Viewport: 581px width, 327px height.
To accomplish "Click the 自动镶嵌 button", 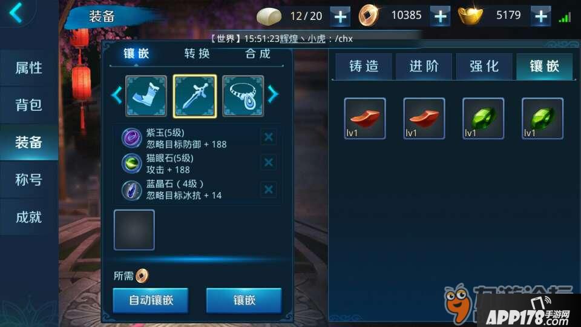I will click(151, 300).
